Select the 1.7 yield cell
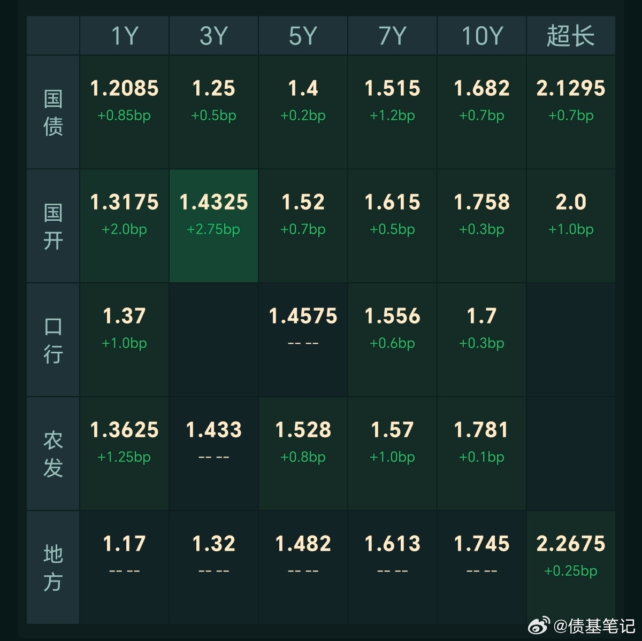The height and width of the screenshot is (641, 642). [481, 340]
